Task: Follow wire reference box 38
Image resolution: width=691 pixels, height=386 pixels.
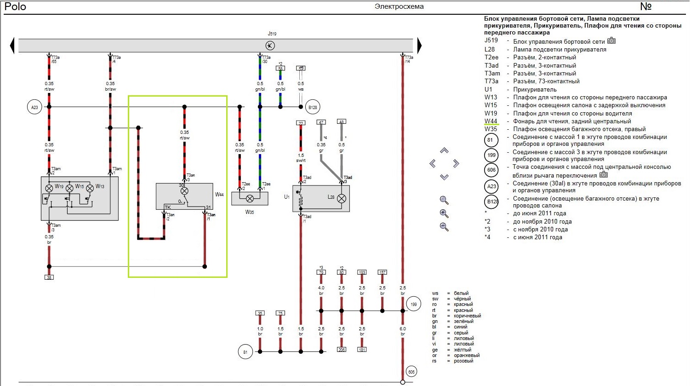Action: (x=49, y=277)
